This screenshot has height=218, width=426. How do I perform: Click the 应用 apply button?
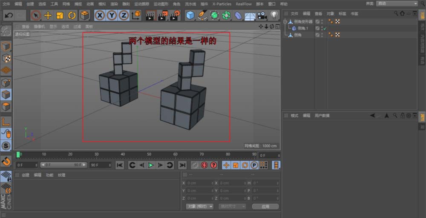click(x=265, y=207)
